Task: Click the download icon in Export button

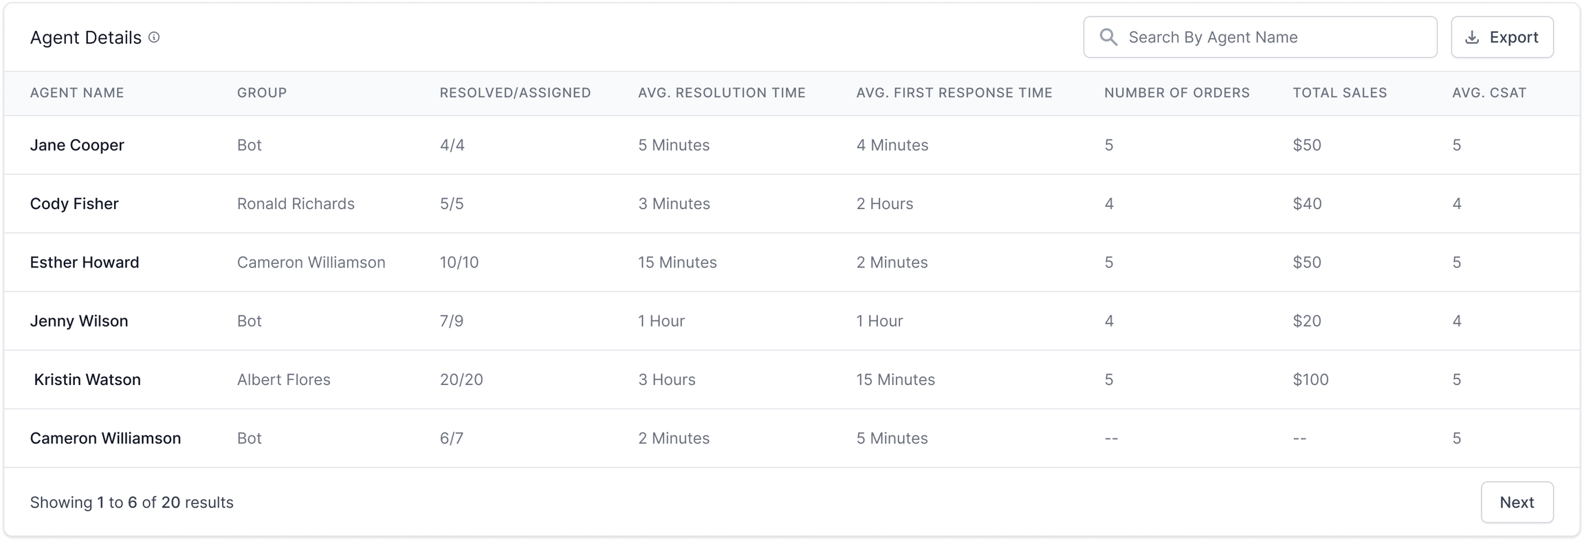Action: (x=1472, y=37)
